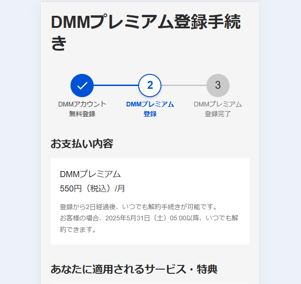Click the completed step checkmark circle
The image size is (301, 284).
[x=82, y=86]
